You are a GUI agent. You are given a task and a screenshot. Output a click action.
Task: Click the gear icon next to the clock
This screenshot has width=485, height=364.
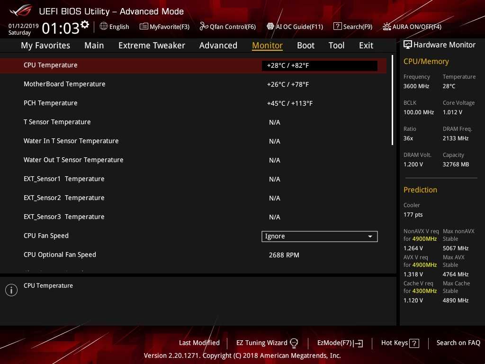85,24
